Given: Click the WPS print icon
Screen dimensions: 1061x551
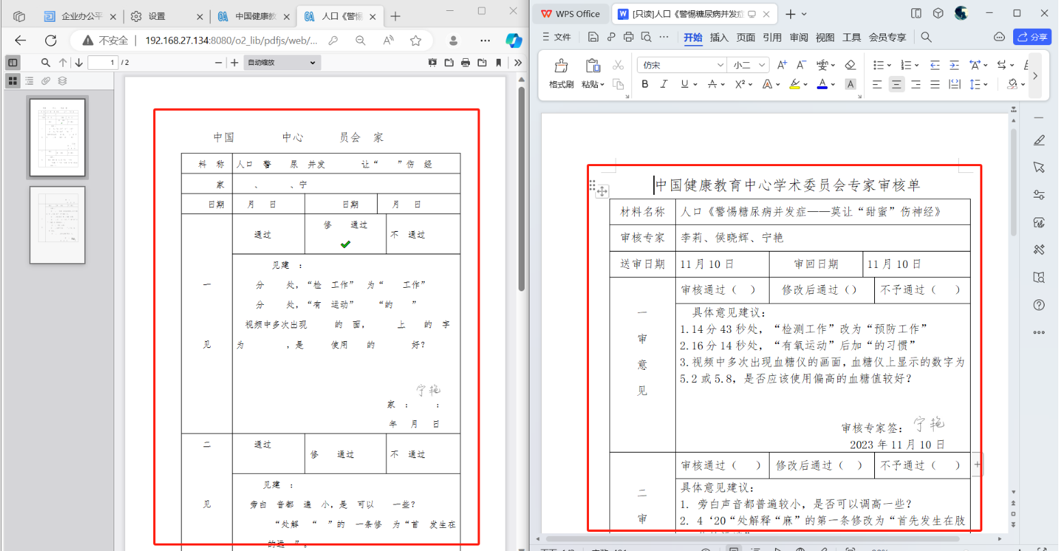Looking at the screenshot, I should tap(629, 37).
